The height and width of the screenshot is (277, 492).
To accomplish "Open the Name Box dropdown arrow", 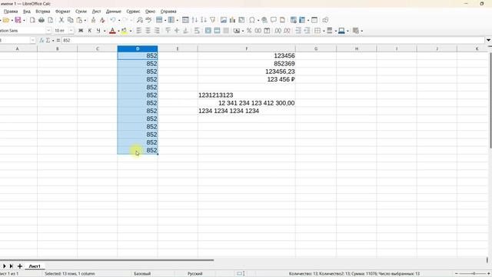I will pos(32,41).
